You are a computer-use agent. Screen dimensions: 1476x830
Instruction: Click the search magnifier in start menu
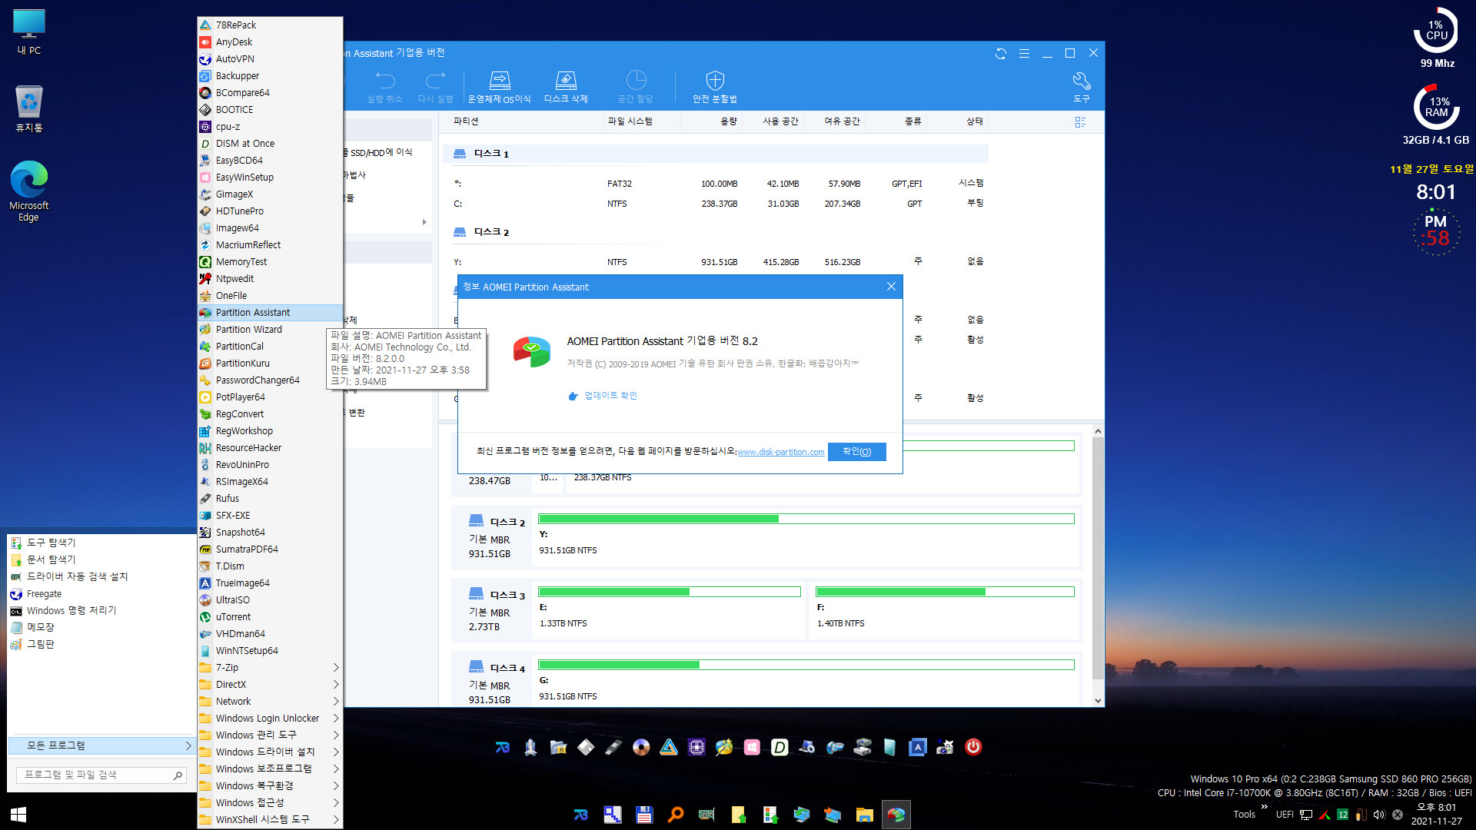(178, 775)
